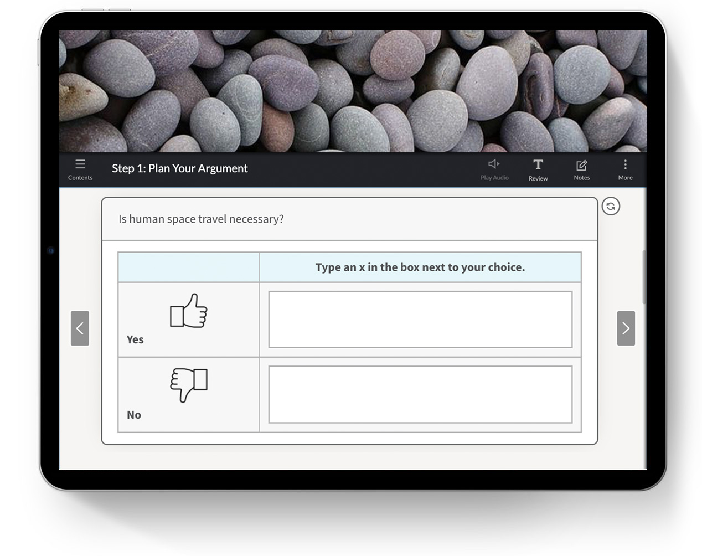The width and height of the screenshot is (702, 556).
Task: Go to the previous page arrow
Action: click(80, 328)
